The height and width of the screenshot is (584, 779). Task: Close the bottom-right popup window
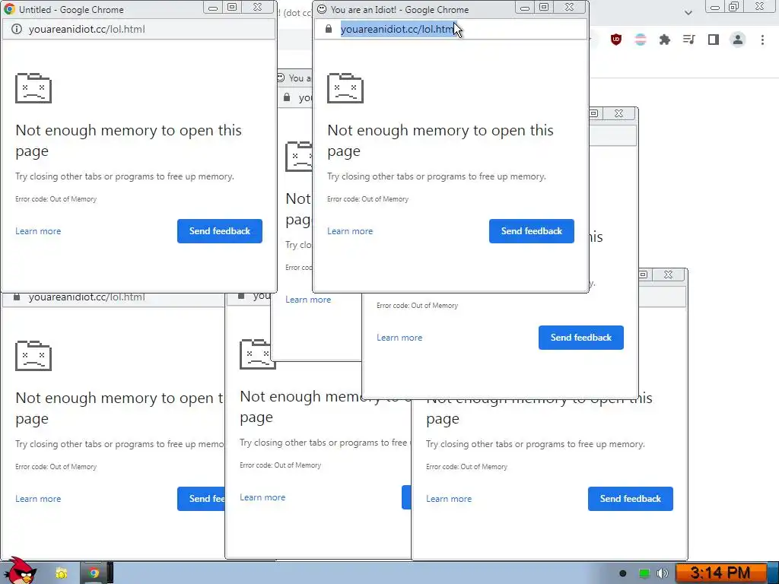tap(668, 274)
